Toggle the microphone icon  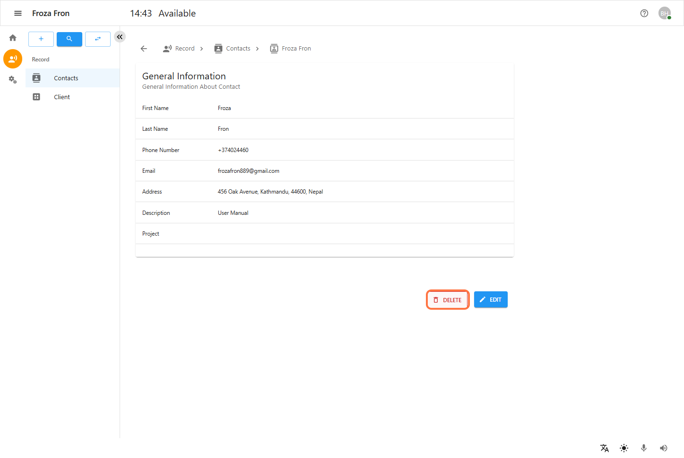(x=643, y=448)
